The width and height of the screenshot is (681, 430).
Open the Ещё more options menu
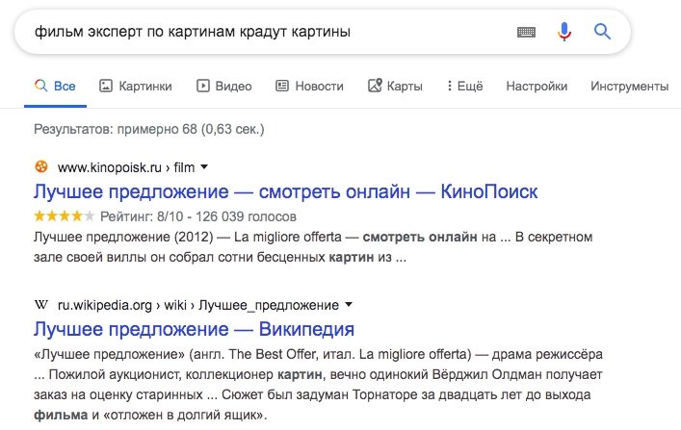pos(464,86)
